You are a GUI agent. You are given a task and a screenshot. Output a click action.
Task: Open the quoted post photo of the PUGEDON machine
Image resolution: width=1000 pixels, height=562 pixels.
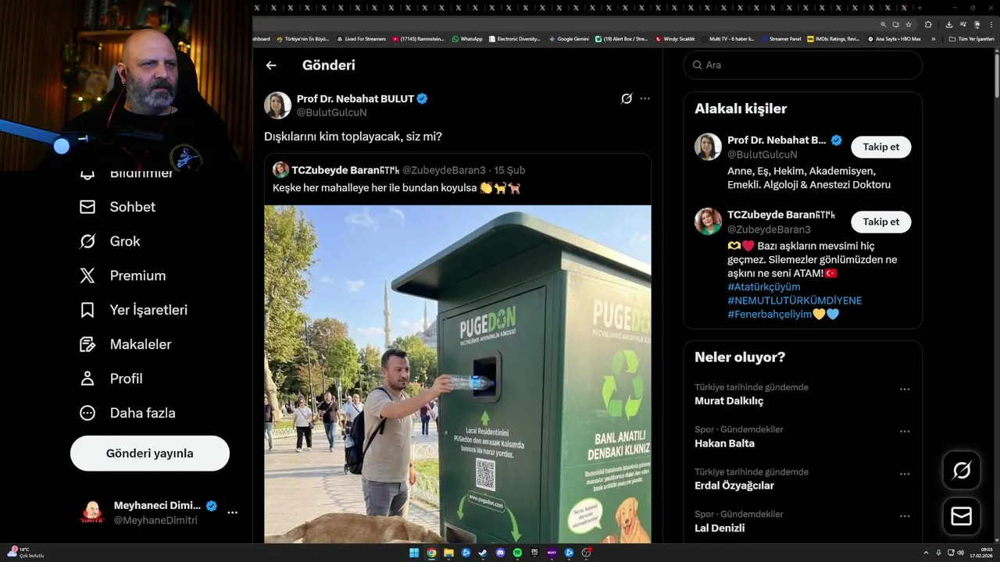pos(457,374)
